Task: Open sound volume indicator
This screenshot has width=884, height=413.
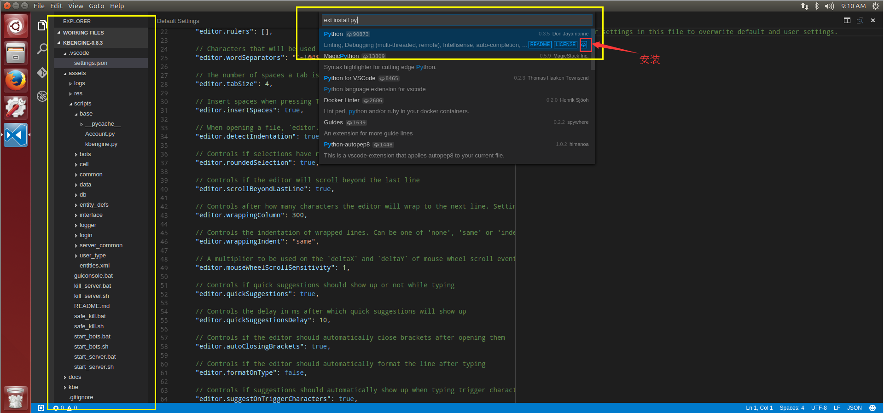Action: 829,6
